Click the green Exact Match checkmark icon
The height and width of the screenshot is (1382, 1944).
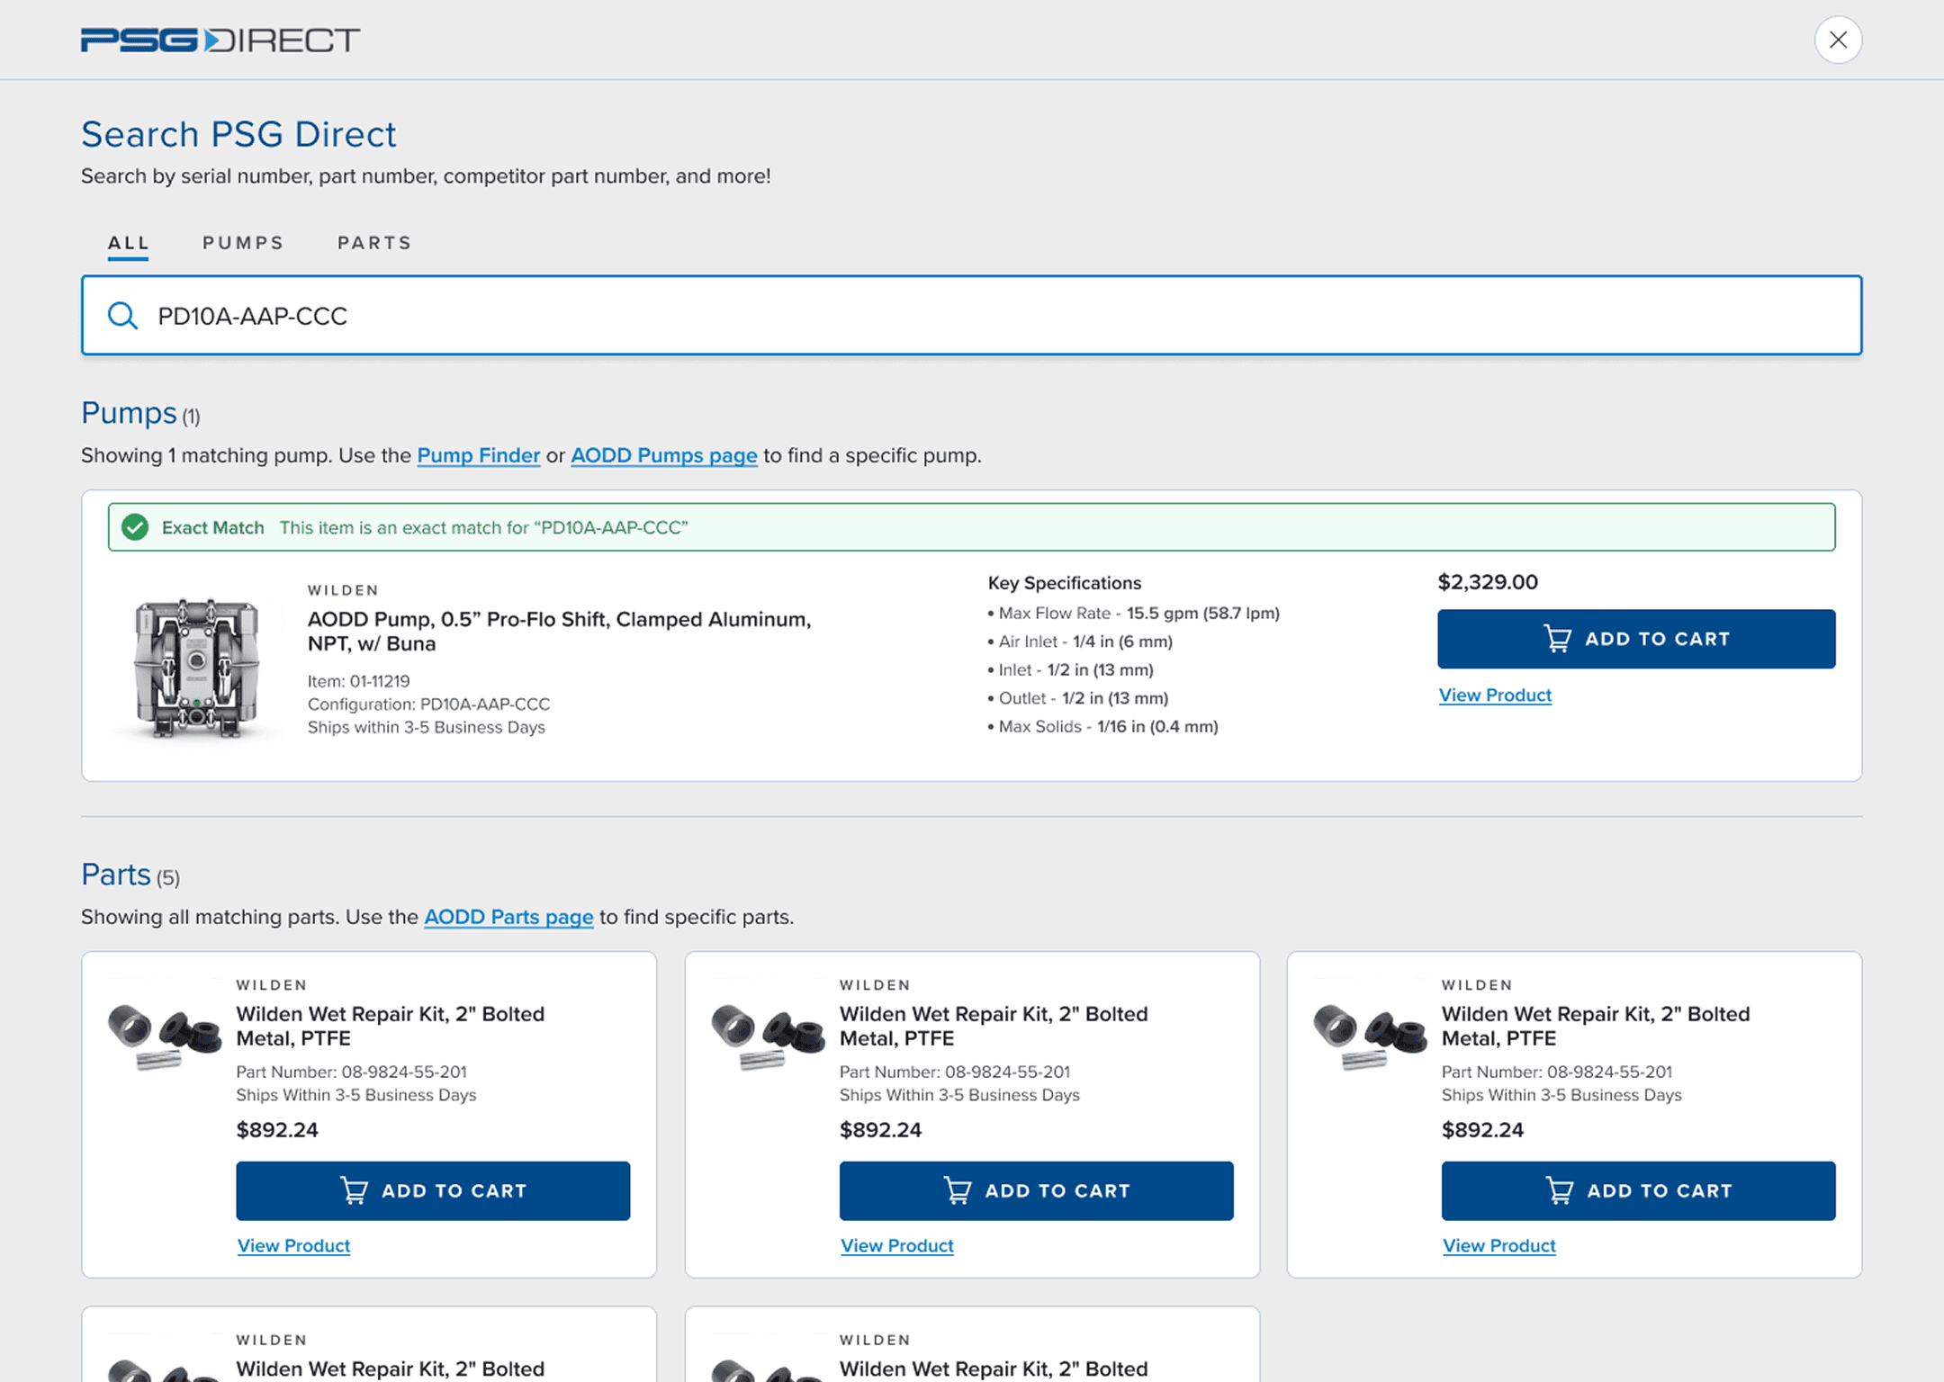135,527
